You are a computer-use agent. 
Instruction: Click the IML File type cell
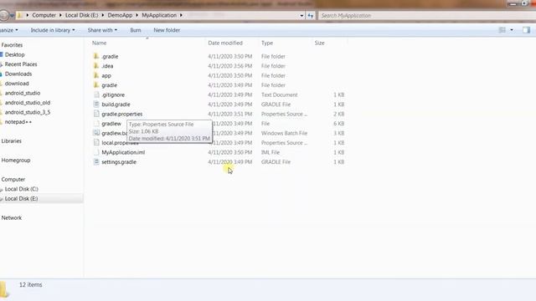point(271,152)
